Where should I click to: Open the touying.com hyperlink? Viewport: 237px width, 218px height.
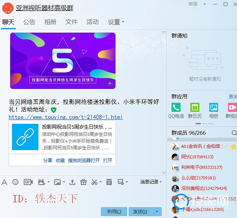pos(66,117)
